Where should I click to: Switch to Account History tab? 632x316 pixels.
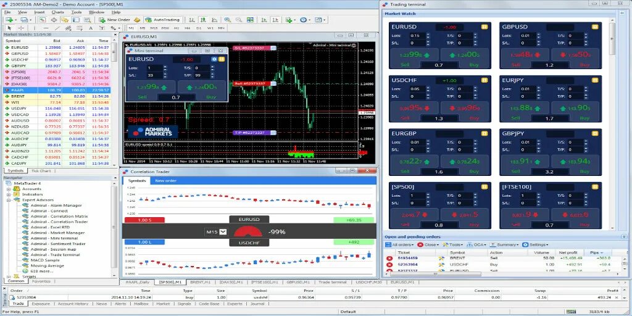[x=73, y=304]
